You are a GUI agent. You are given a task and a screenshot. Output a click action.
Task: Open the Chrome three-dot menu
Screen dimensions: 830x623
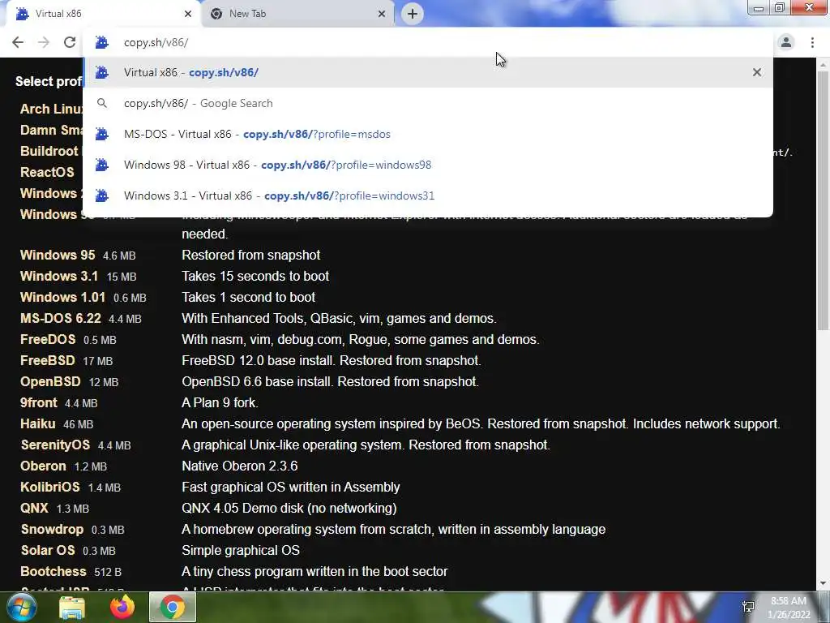pyautogui.click(x=812, y=42)
